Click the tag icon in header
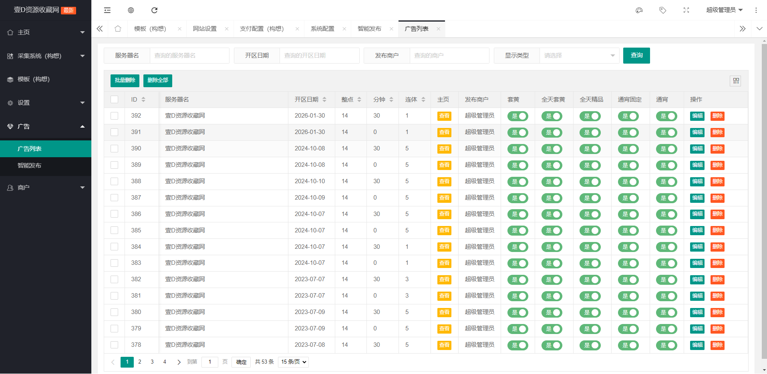This screenshot has height=374, width=767. (663, 10)
